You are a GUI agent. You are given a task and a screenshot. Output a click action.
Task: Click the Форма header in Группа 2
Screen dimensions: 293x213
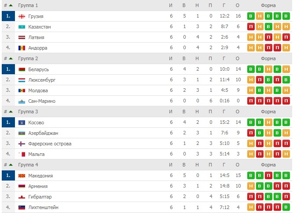(x=268, y=58)
